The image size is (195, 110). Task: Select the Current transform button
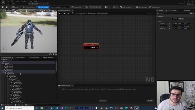coord(181,19)
